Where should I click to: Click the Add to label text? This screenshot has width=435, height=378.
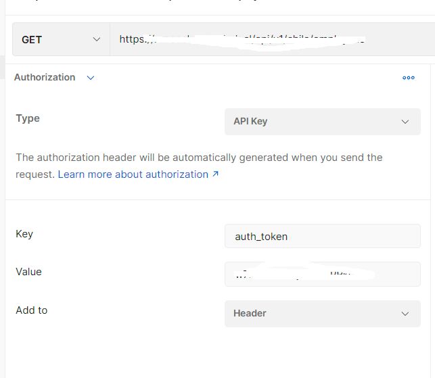(32, 310)
